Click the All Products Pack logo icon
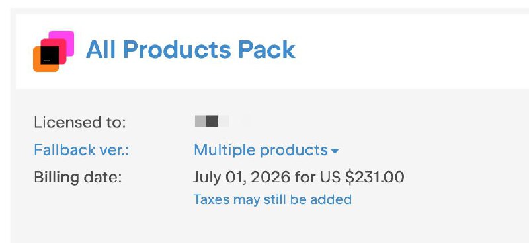Image resolution: width=529 pixels, height=243 pixels. (54, 52)
